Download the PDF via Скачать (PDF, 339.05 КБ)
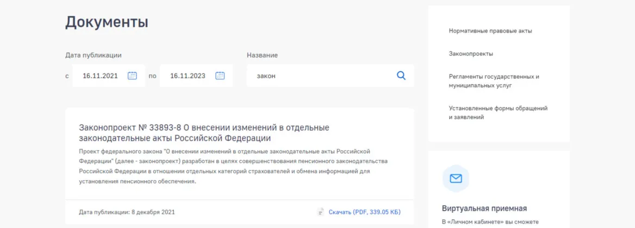The image size is (635, 228). click(364, 212)
